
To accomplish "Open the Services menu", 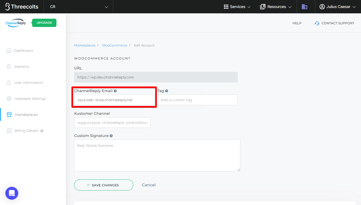I will pyautogui.click(x=237, y=7).
